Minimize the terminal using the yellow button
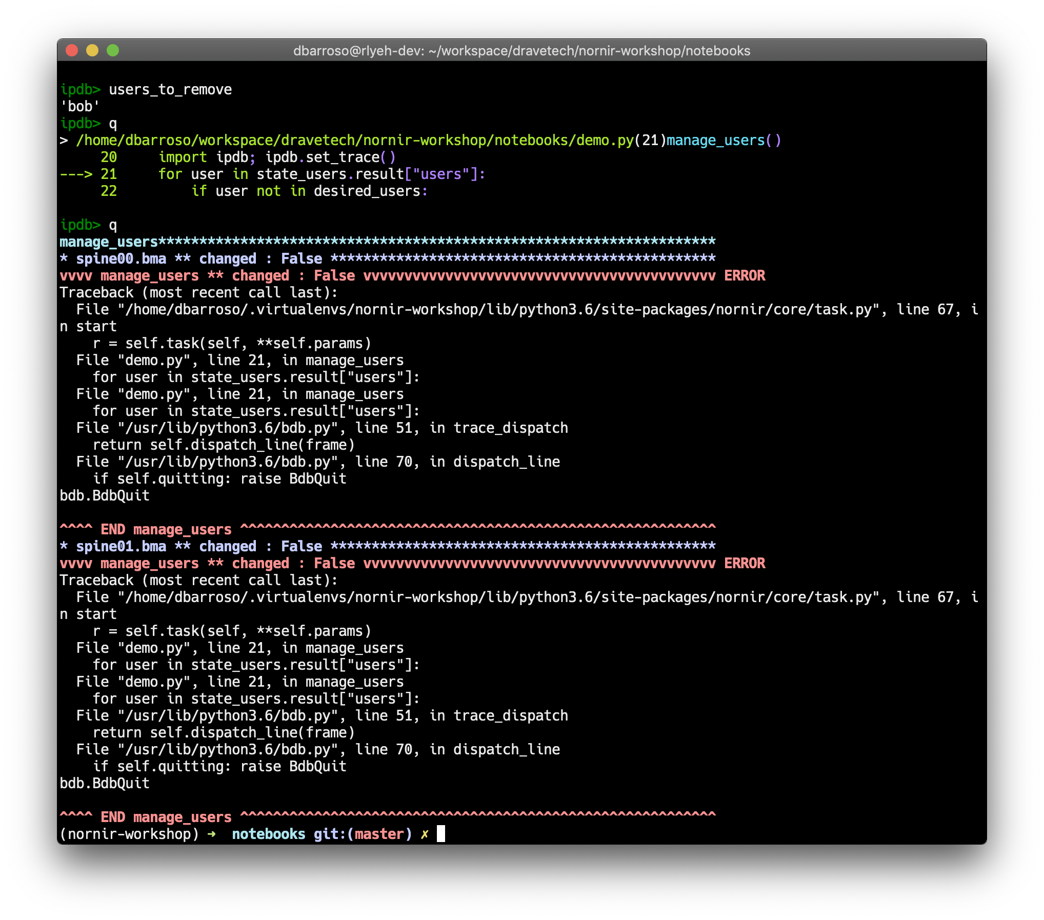The height and width of the screenshot is (920, 1044). coord(92,50)
